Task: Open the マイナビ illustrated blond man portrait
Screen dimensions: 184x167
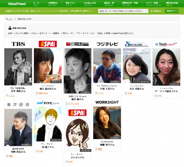Action: 48,124
